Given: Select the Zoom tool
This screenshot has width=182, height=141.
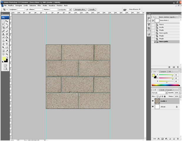Looking at the screenshot, I should pyautogui.click(x=7, y=54).
